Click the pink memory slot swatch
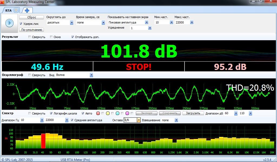The image size is (277, 162). (127, 113)
